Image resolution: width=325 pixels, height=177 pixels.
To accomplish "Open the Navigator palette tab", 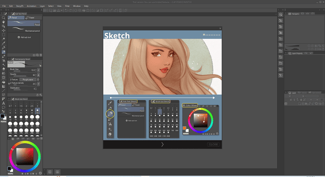I will pos(294,14).
